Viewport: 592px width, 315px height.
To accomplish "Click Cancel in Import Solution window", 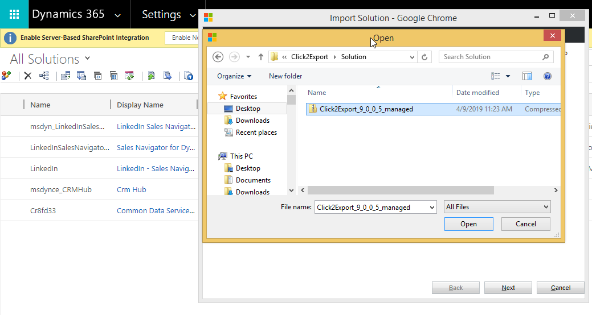I will click(x=560, y=288).
